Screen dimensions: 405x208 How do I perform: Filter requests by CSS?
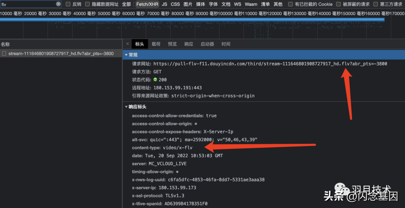175,4
